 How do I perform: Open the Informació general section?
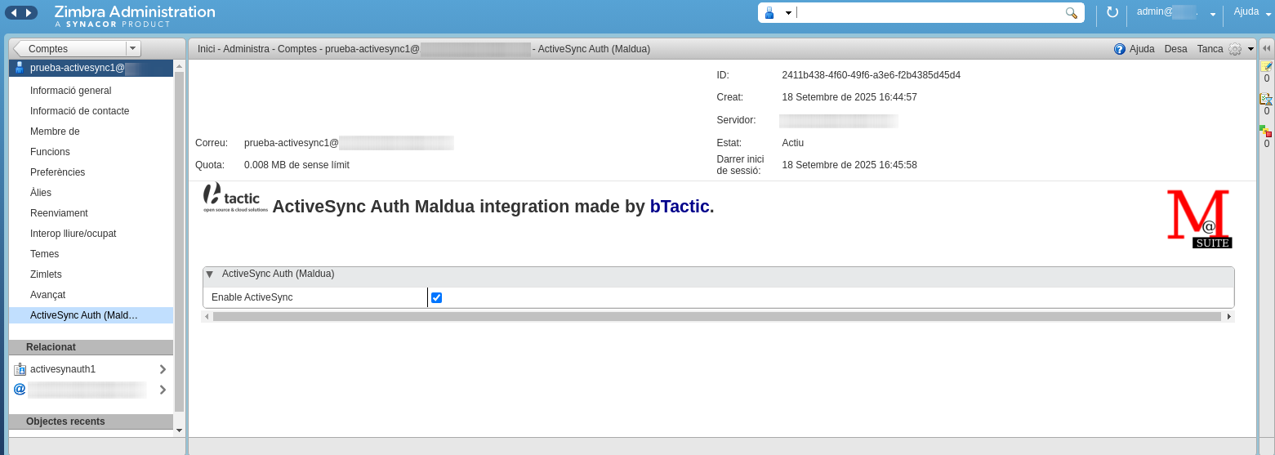(70, 91)
